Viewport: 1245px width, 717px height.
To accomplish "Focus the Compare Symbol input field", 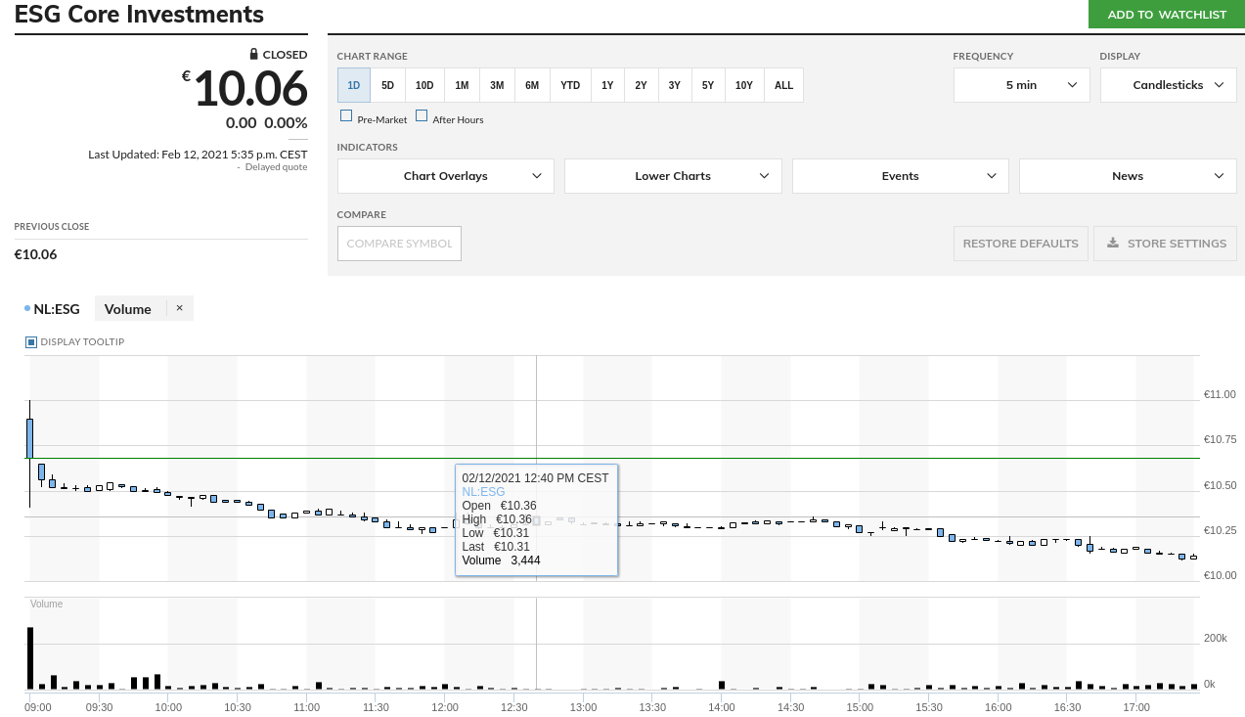I will click(x=399, y=244).
